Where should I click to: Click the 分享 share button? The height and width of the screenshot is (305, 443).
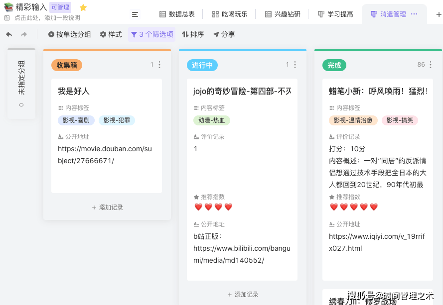(224, 34)
